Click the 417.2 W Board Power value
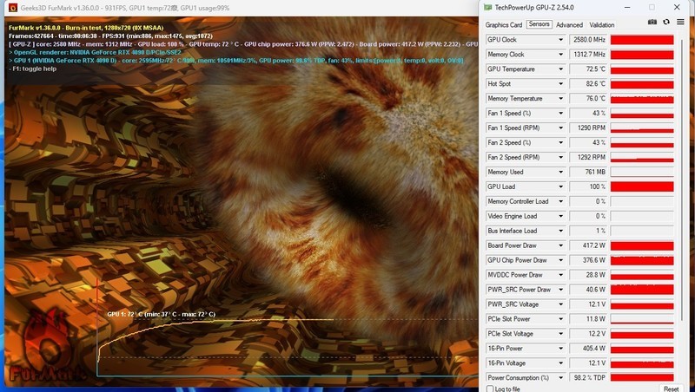The image size is (695, 392). click(588, 245)
